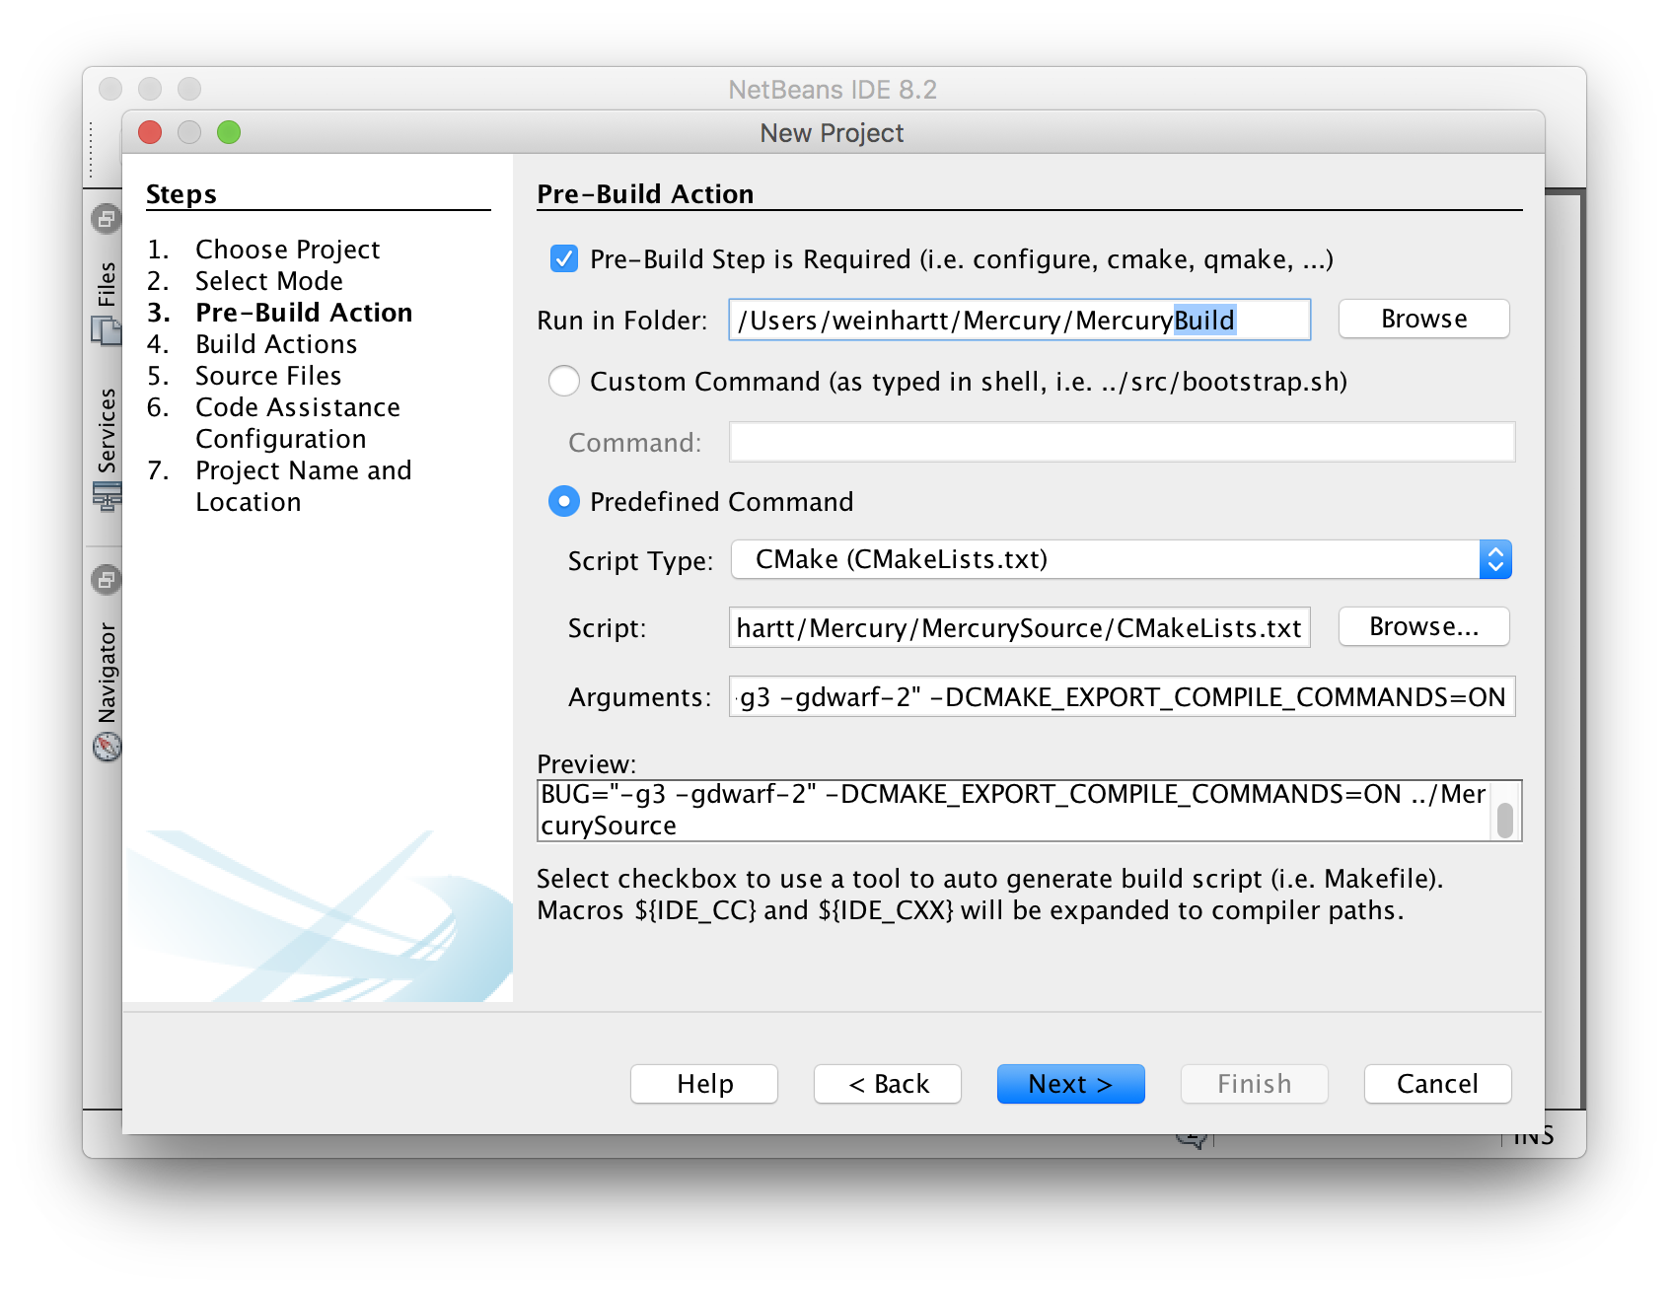Click the disabled Command text field

coord(1122,442)
